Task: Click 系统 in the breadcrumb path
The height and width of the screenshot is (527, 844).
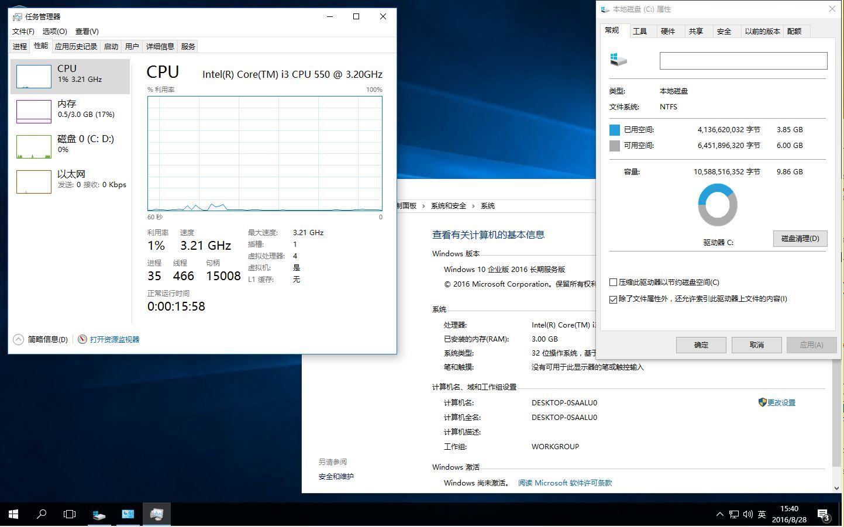Action: click(x=488, y=206)
